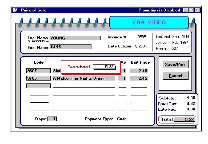Click the empty code field in third row
Screen dimensions: 208x144
coord(38,86)
